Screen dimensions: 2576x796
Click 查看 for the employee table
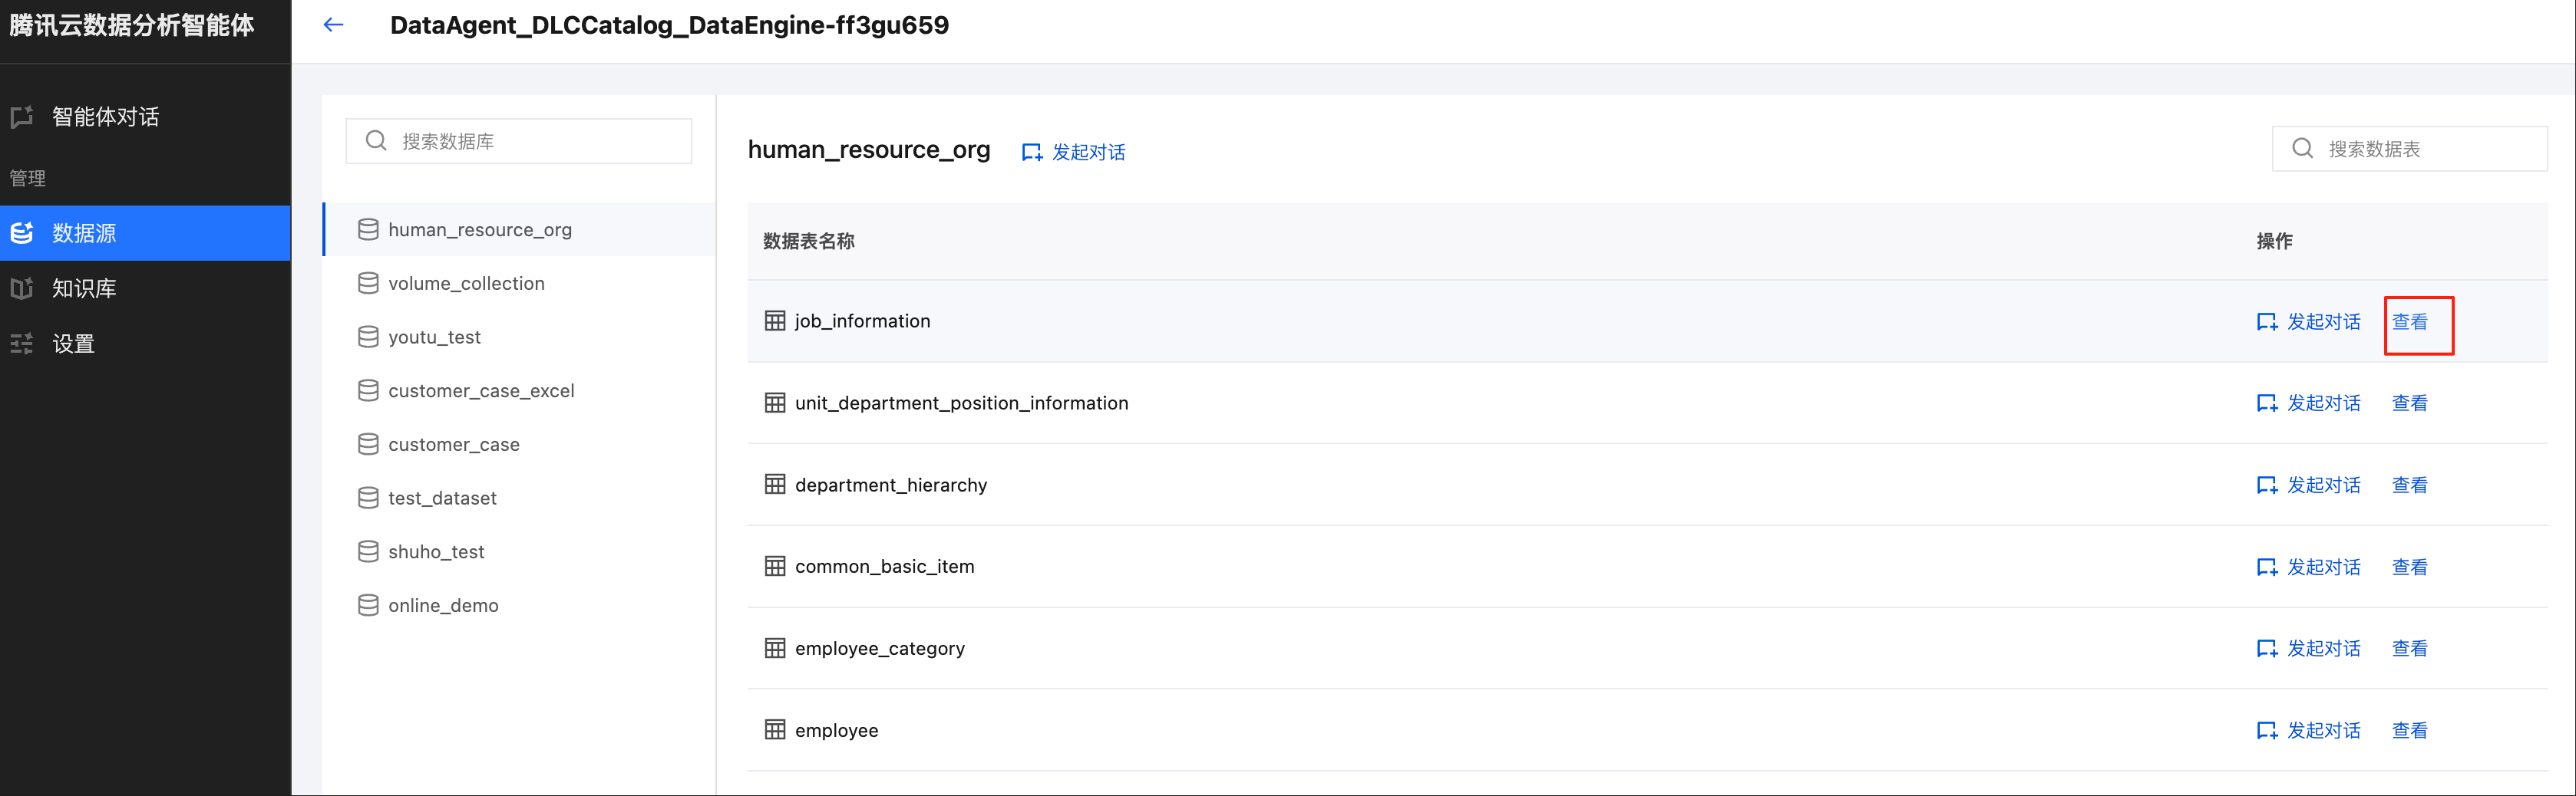pos(2409,731)
